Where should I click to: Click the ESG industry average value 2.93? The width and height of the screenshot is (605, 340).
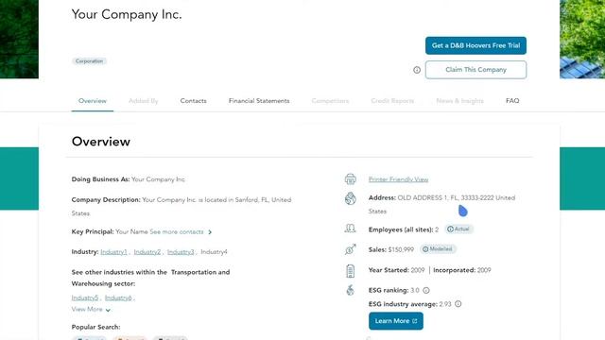tap(445, 304)
